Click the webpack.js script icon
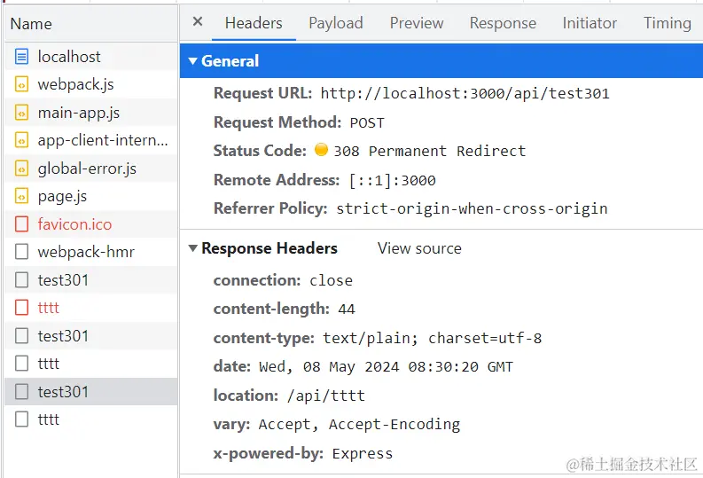This screenshot has width=703, height=478. point(22,85)
